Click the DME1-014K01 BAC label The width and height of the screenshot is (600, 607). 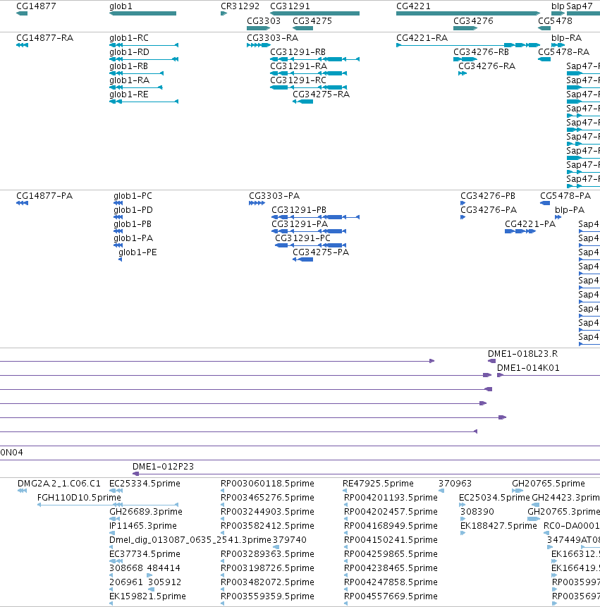528,368
